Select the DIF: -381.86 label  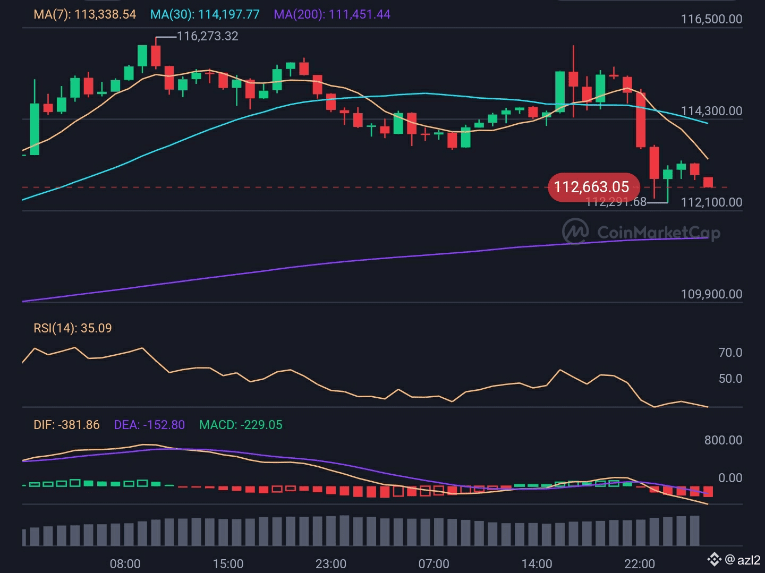coord(66,425)
